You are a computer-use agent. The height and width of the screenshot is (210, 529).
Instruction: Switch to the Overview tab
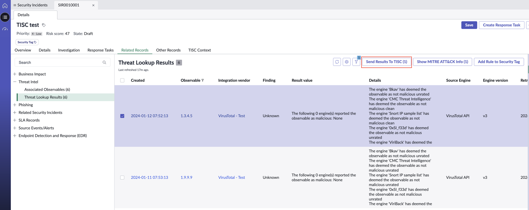[23, 50]
